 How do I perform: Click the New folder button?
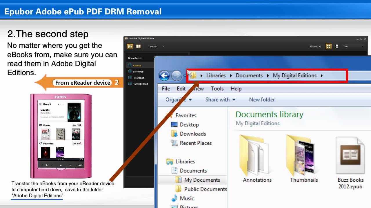(262, 100)
